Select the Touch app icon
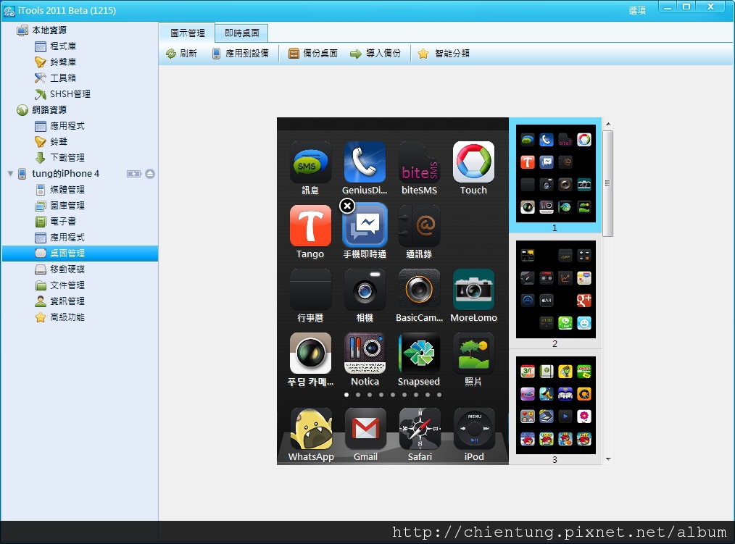Screen dimensions: 735x544 tap(473, 162)
